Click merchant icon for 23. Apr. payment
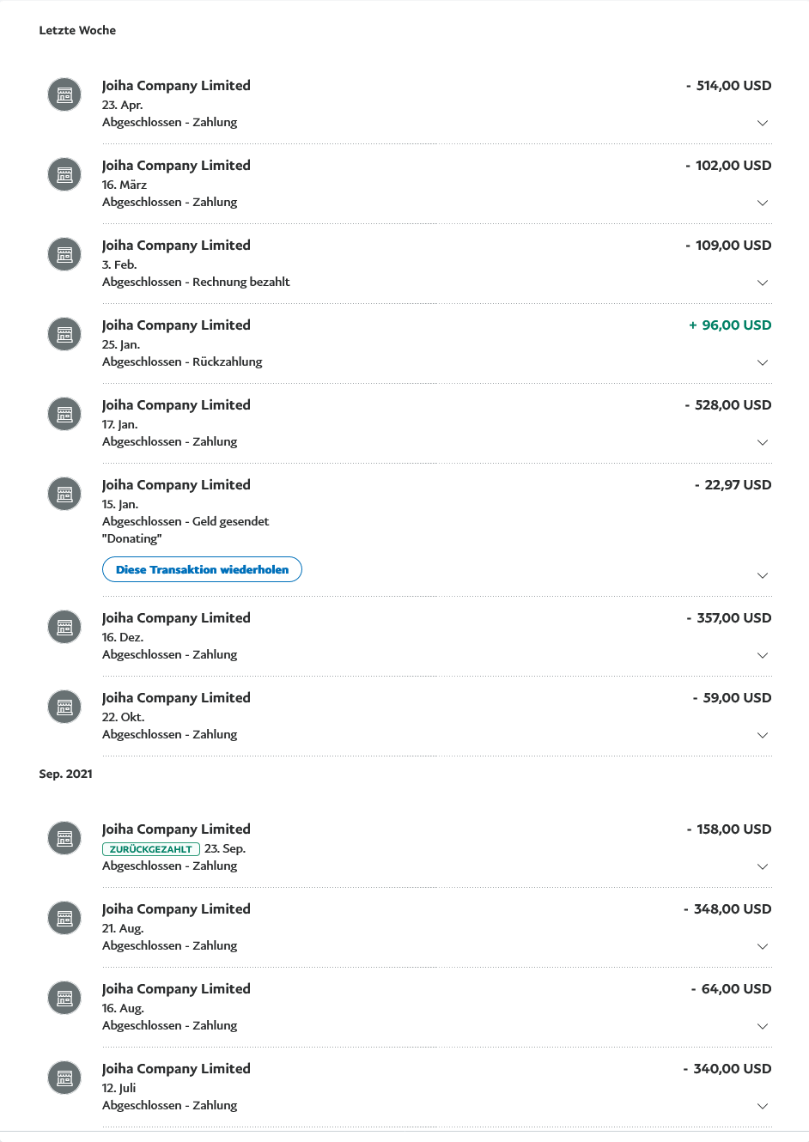This screenshot has width=809, height=1142. click(64, 94)
